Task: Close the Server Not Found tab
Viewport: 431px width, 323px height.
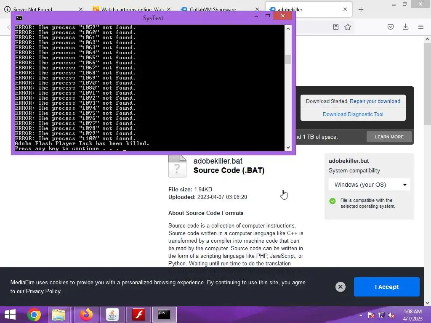Action: tap(80, 9)
